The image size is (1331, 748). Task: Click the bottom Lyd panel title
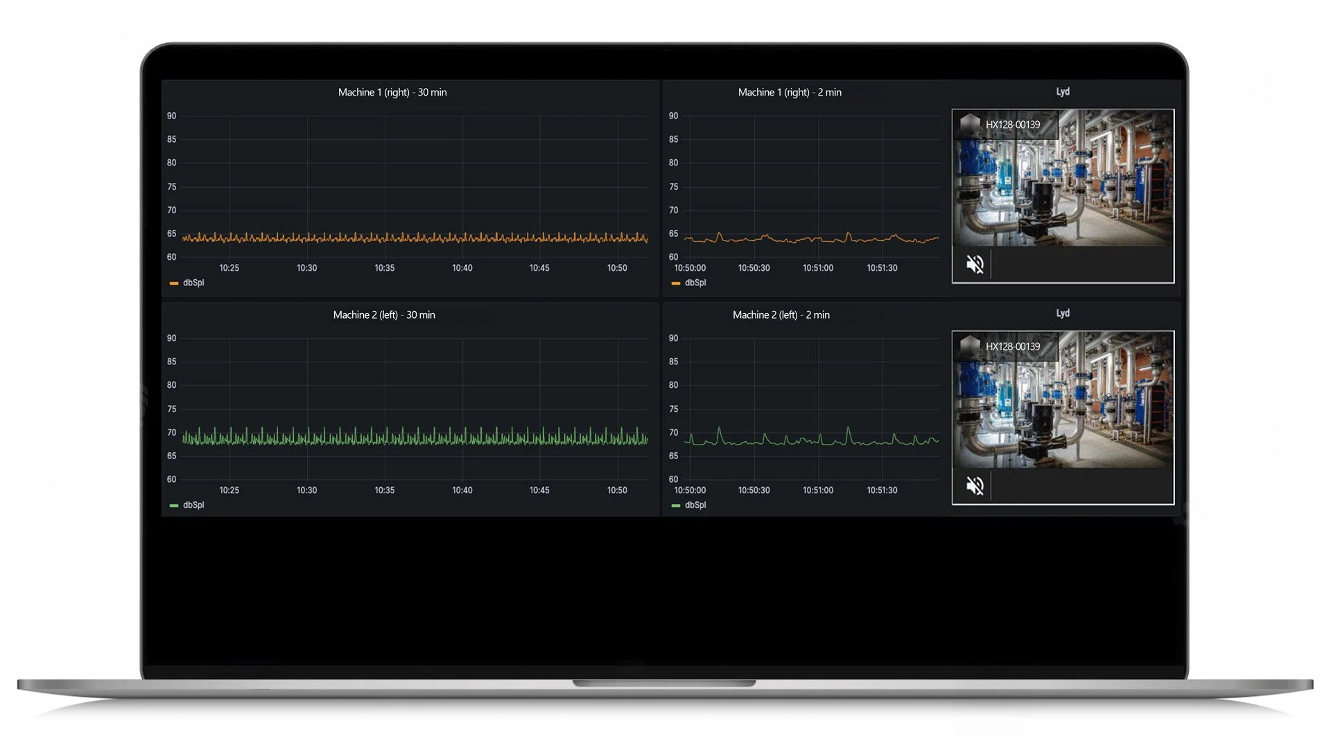point(1063,312)
